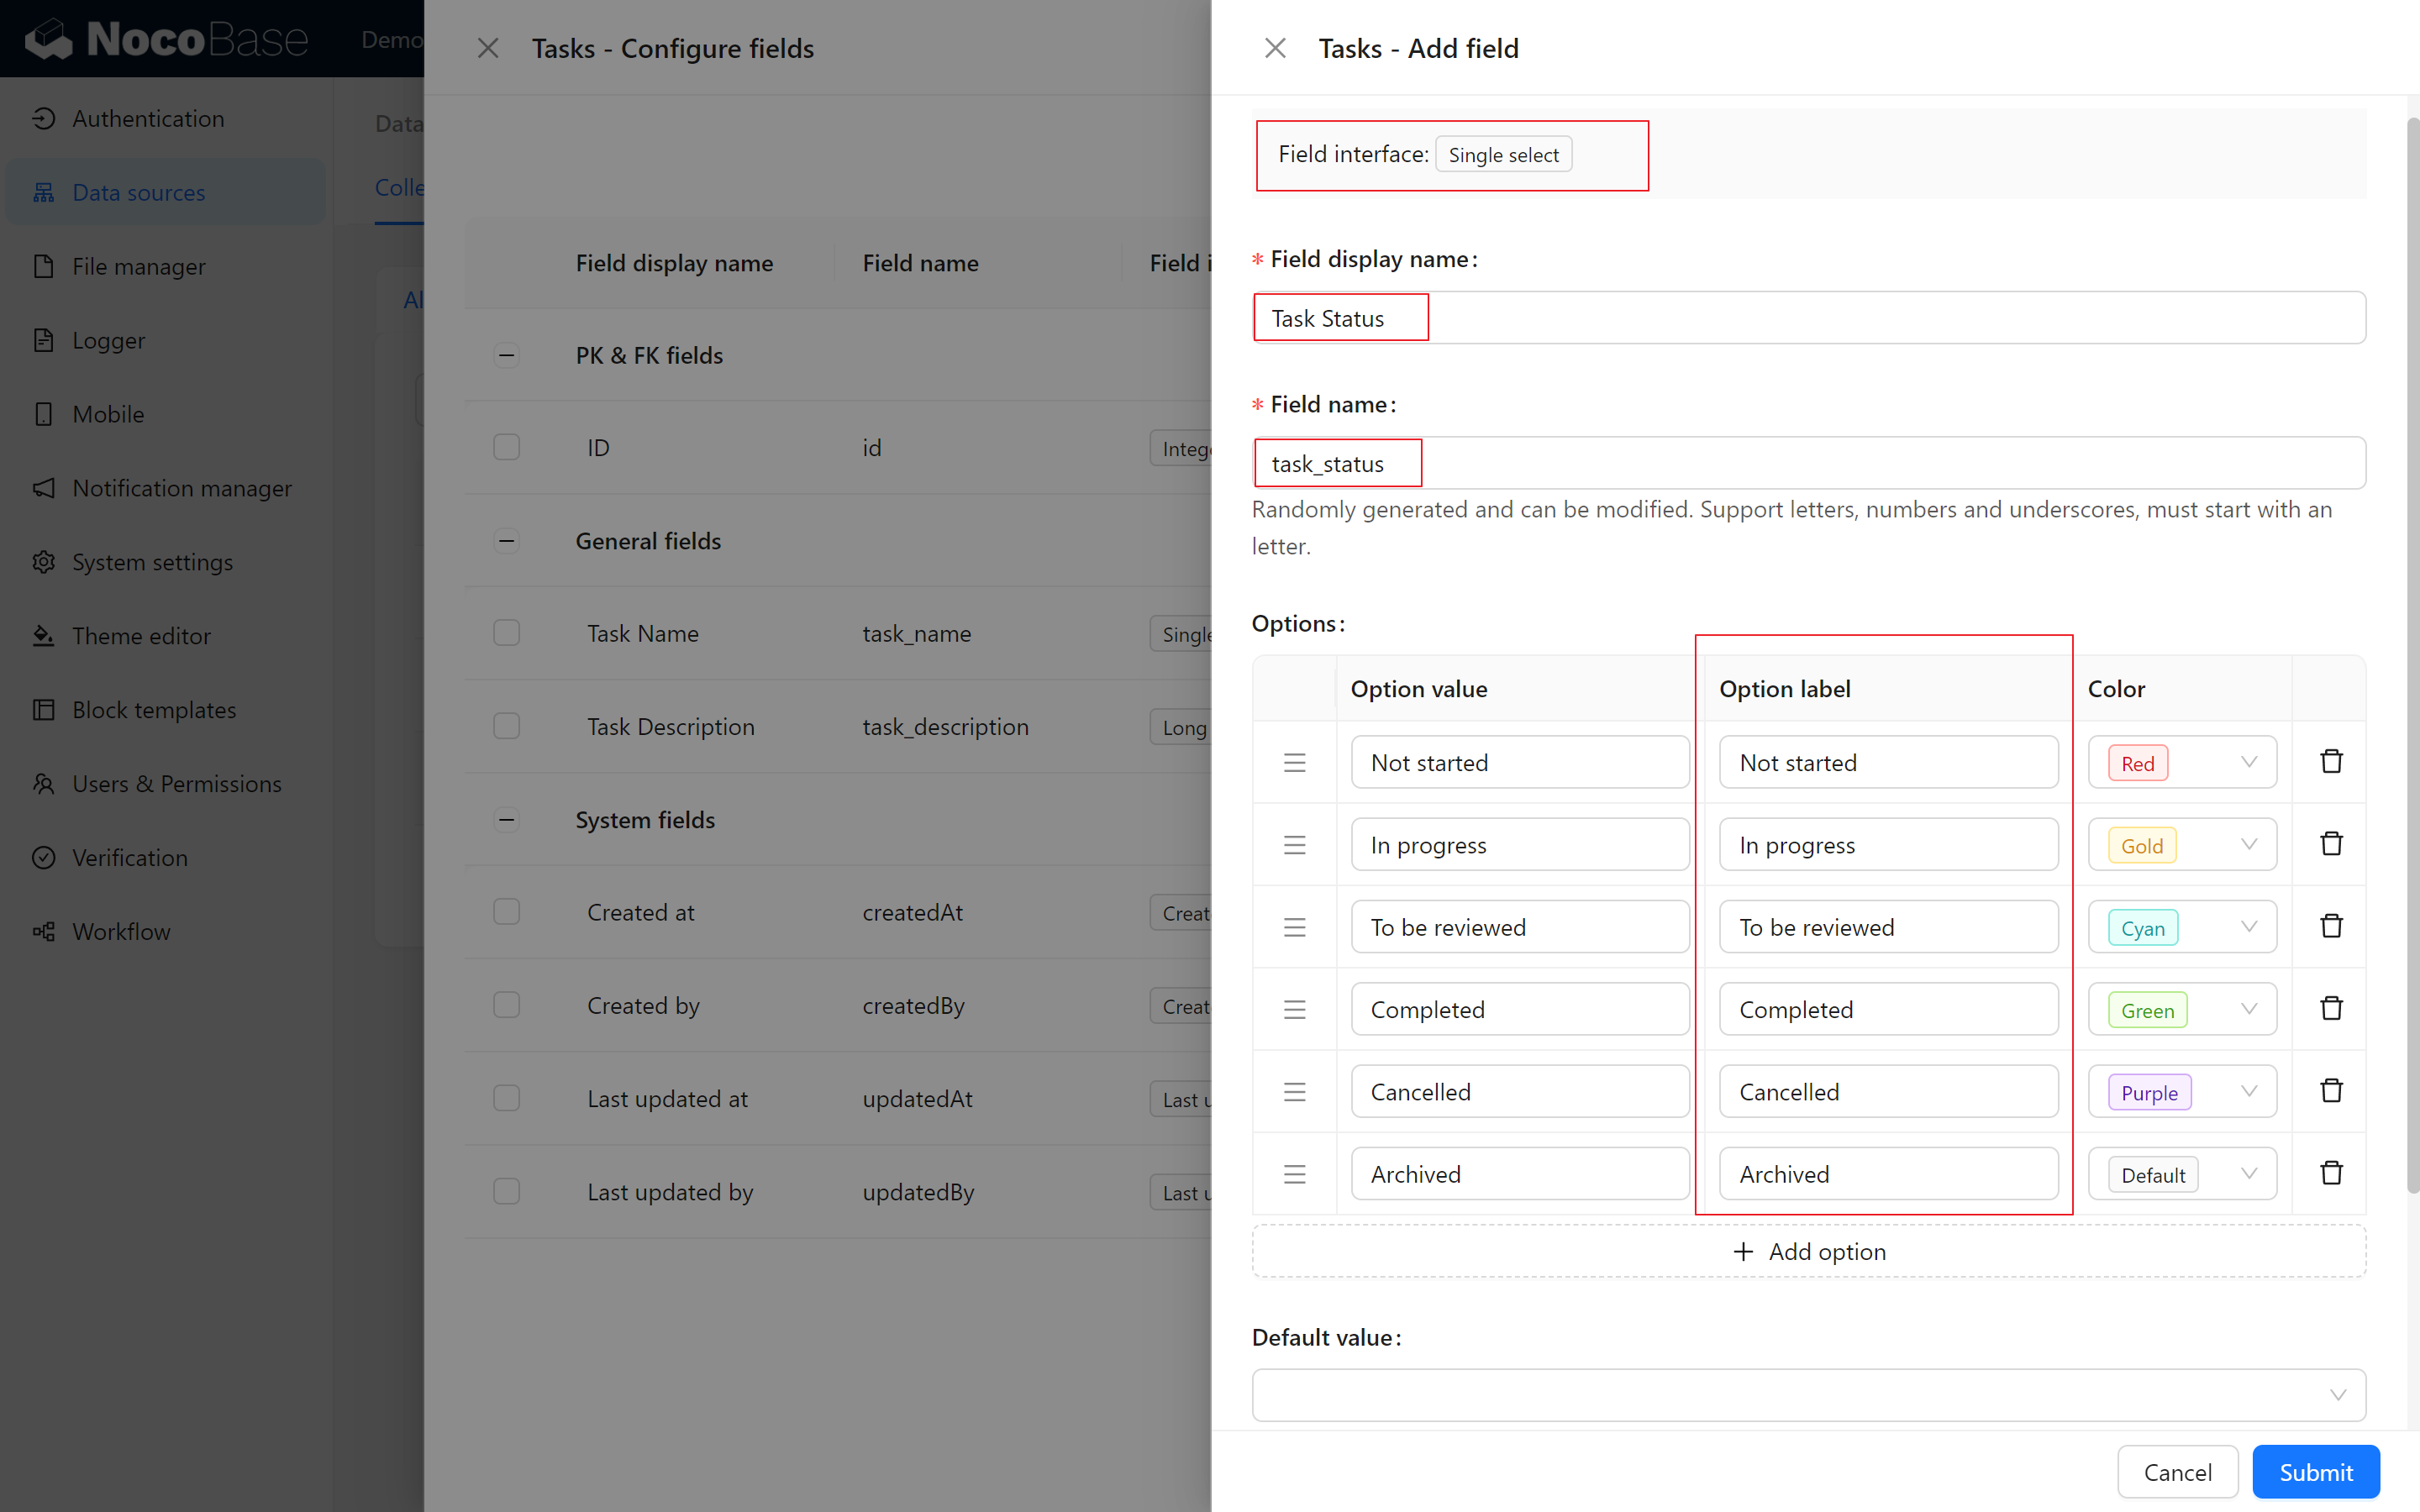The image size is (2420, 1512).
Task: Open the Gold color dropdown
Action: pos(2182,845)
